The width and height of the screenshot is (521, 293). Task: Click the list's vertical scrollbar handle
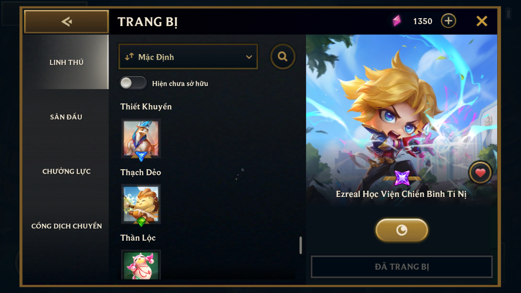click(x=301, y=245)
